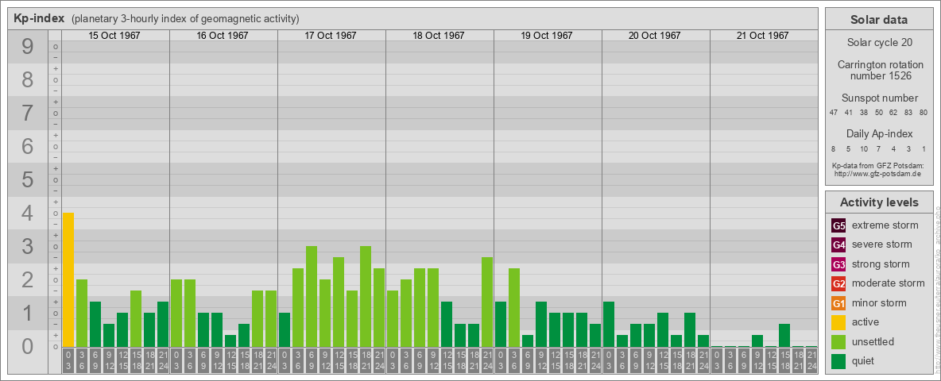The height and width of the screenshot is (381, 941).
Task: Click the G4 severe storm badge
Action: click(838, 245)
